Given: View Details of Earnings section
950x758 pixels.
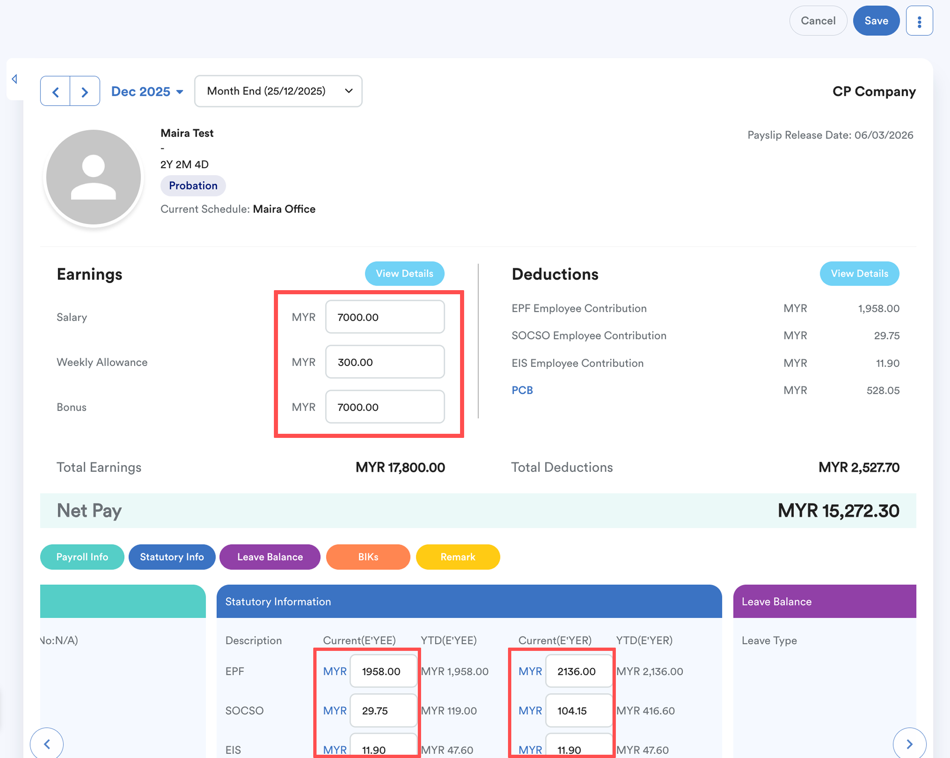Looking at the screenshot, I should [404, 273].
